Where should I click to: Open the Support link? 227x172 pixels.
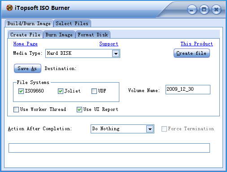point(109,44)
